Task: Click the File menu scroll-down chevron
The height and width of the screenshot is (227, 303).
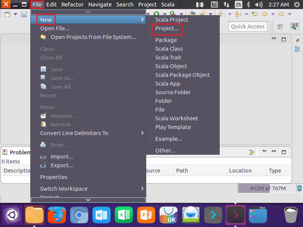Action: click(x=88, y=200)
